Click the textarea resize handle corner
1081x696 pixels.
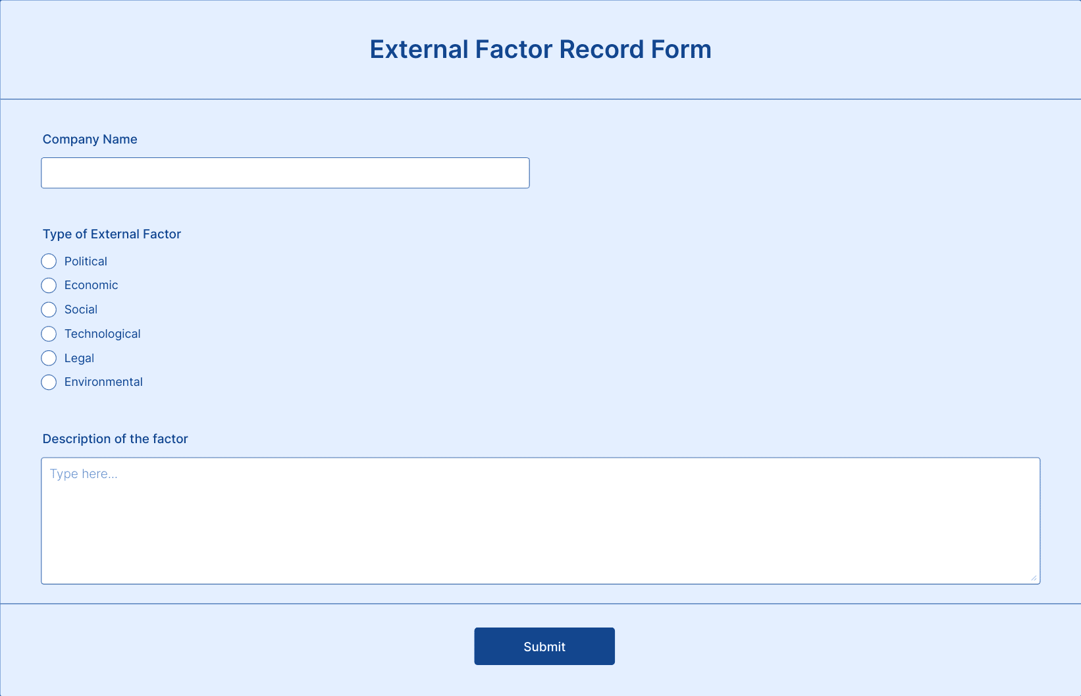point(1034,577)
